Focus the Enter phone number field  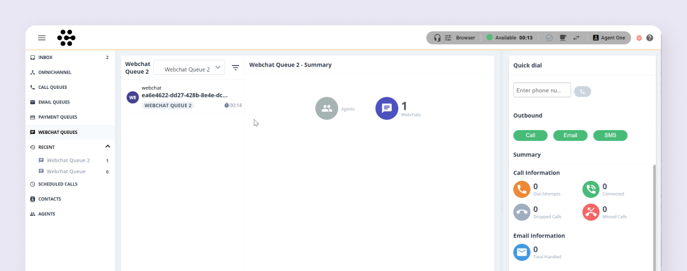tap(541, 91)
